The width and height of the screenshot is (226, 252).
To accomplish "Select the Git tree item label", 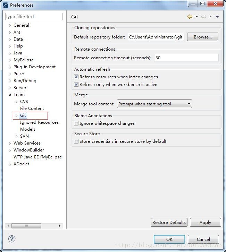I will tap(23, 115).
